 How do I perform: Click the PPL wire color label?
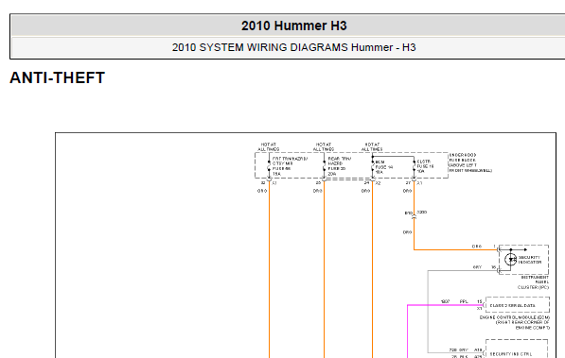tap(464, 301)
